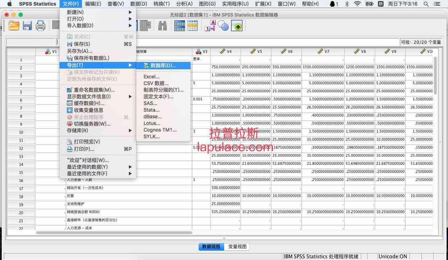The image size is (448, 260).
Task: Export data to Excel...
Action: tap(163, 77)
